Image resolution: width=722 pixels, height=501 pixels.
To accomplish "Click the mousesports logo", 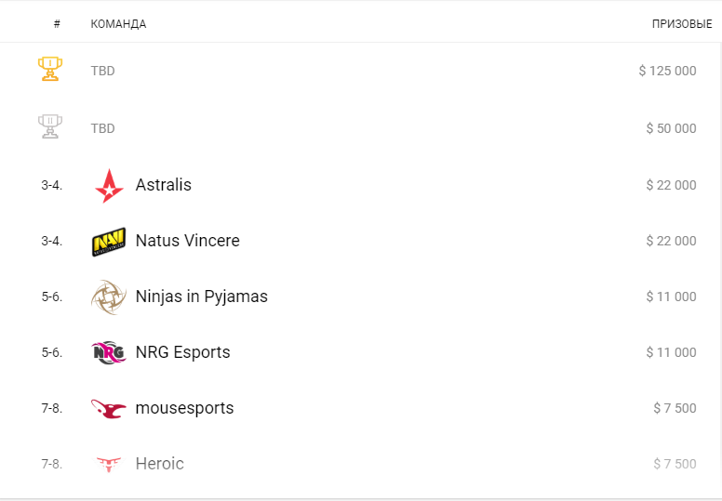I will 109,409.
